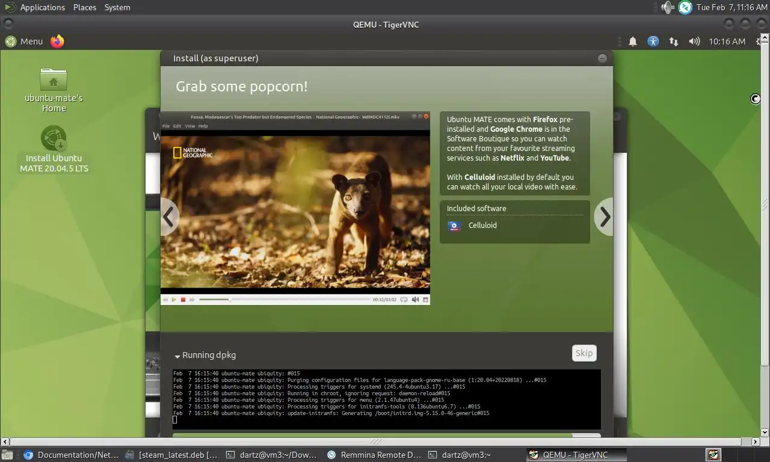Switch to Documentation/Net... Chrome taskbar item
Image resolution: width=770 pixels, height=462 pixels.
coord(71,455)
